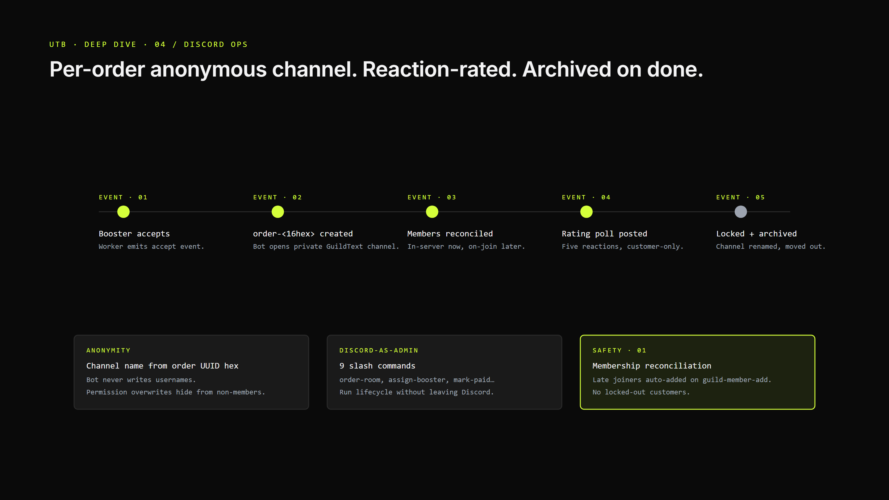This screenshot has width=889, height=500.
Task: Select the 'EVENT · 04' label
Action: (586, 198)
